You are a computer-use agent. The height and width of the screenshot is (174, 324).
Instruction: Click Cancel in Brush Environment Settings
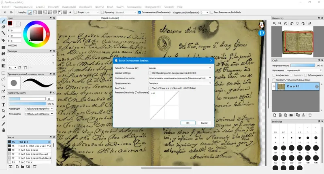(204, 123)
